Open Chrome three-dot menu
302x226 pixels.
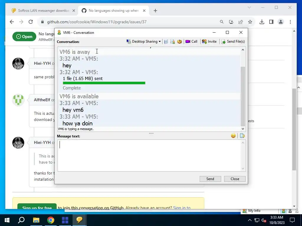pos(290,22)
